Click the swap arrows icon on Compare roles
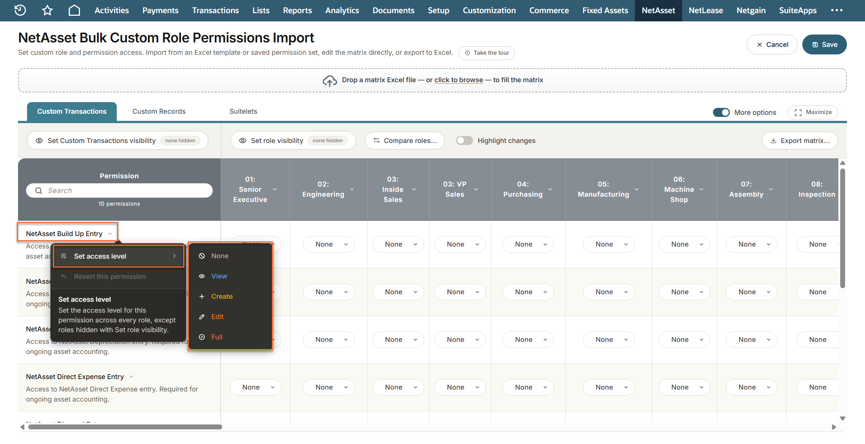 (x=377, y=141)
